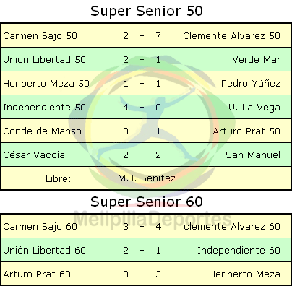
Task: Select the César Vaccia team name
Action: click(x=34, y=155)
